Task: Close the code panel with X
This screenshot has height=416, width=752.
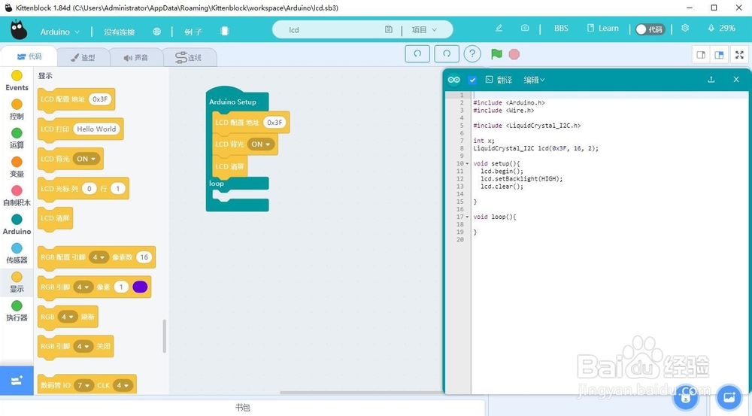Action: click(736, 79)
